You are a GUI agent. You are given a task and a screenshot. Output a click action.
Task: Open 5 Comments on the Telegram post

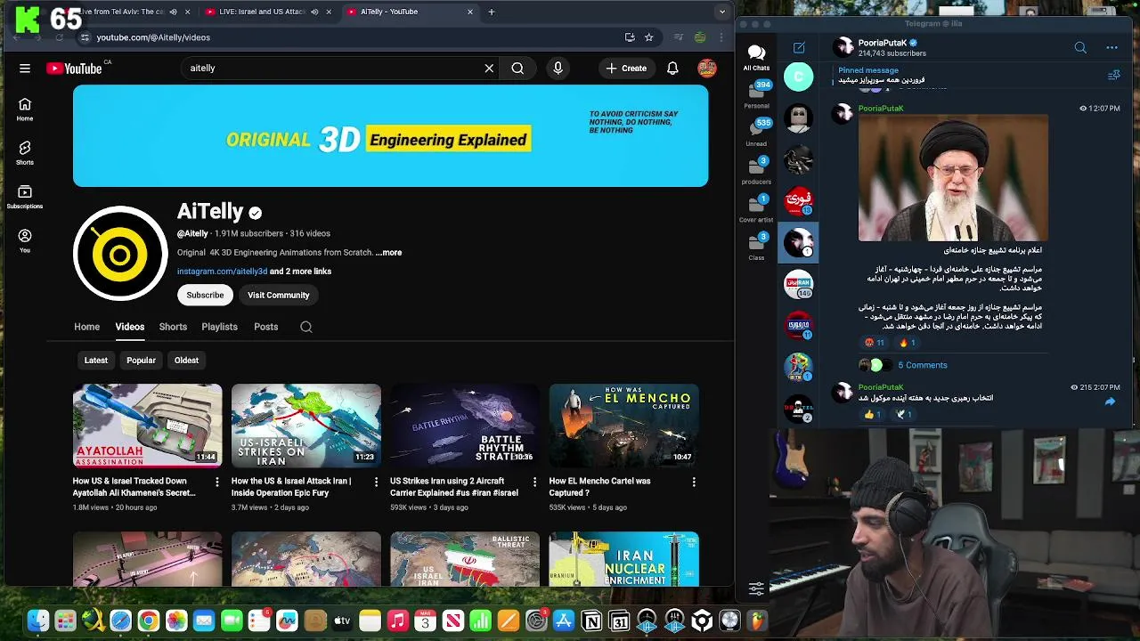pos(922,365)
